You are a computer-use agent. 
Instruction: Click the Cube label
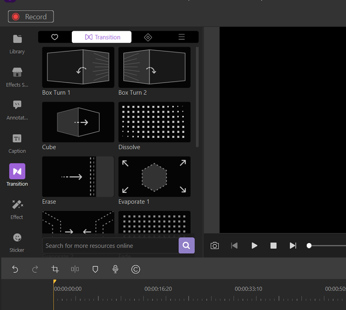pyautogui.click(x=49, y=147)
